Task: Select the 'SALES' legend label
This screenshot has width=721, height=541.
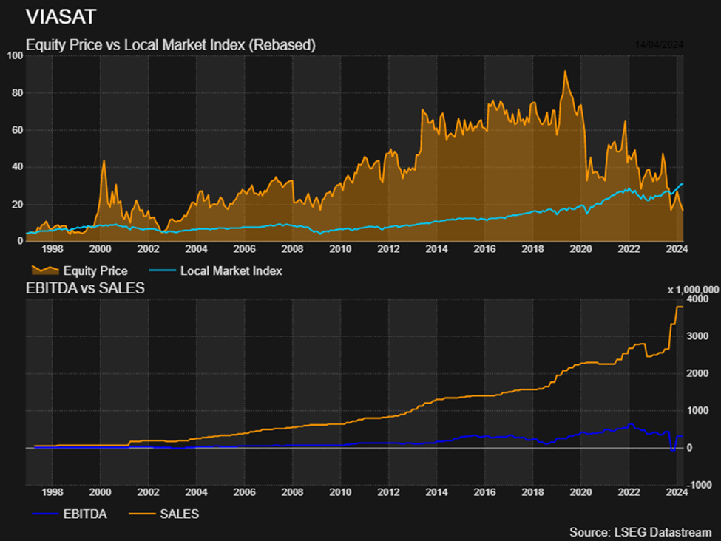Action: [180, 514]
